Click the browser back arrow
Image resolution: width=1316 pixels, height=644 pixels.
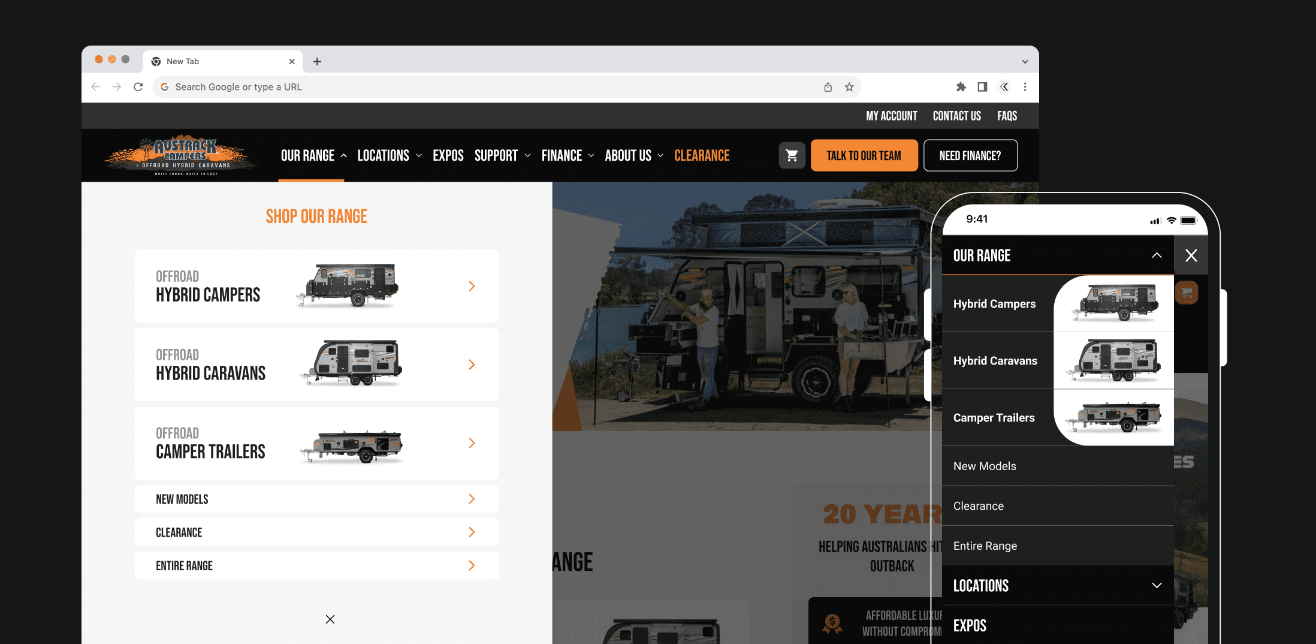click(x=95, y=87)
